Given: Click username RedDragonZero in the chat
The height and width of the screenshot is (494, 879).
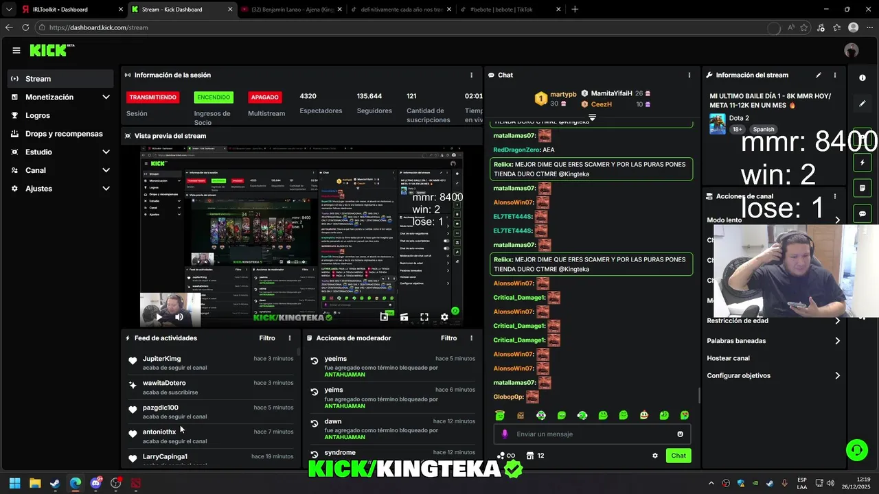Looking at the screenshot, I should point(516,150).
